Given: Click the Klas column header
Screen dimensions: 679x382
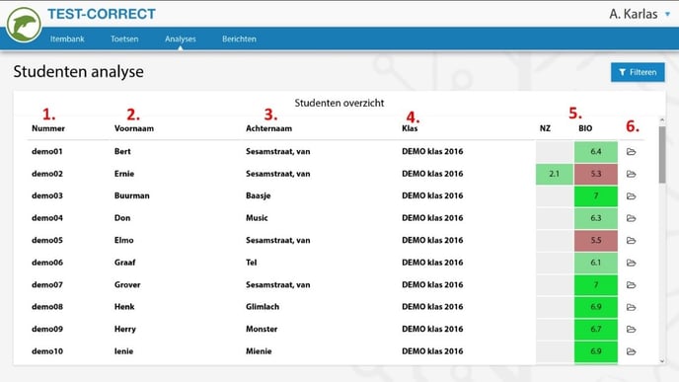Looking at the screenshot, I should coord(410,128).
